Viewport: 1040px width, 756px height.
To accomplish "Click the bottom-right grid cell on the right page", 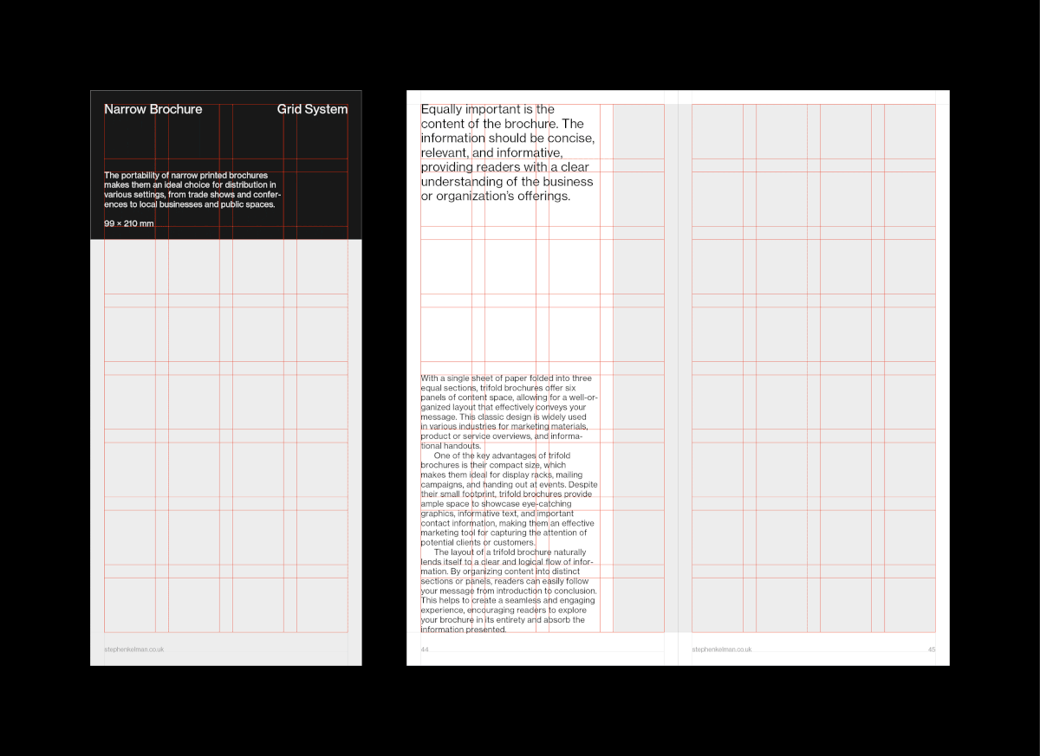I will click(908, 604).
